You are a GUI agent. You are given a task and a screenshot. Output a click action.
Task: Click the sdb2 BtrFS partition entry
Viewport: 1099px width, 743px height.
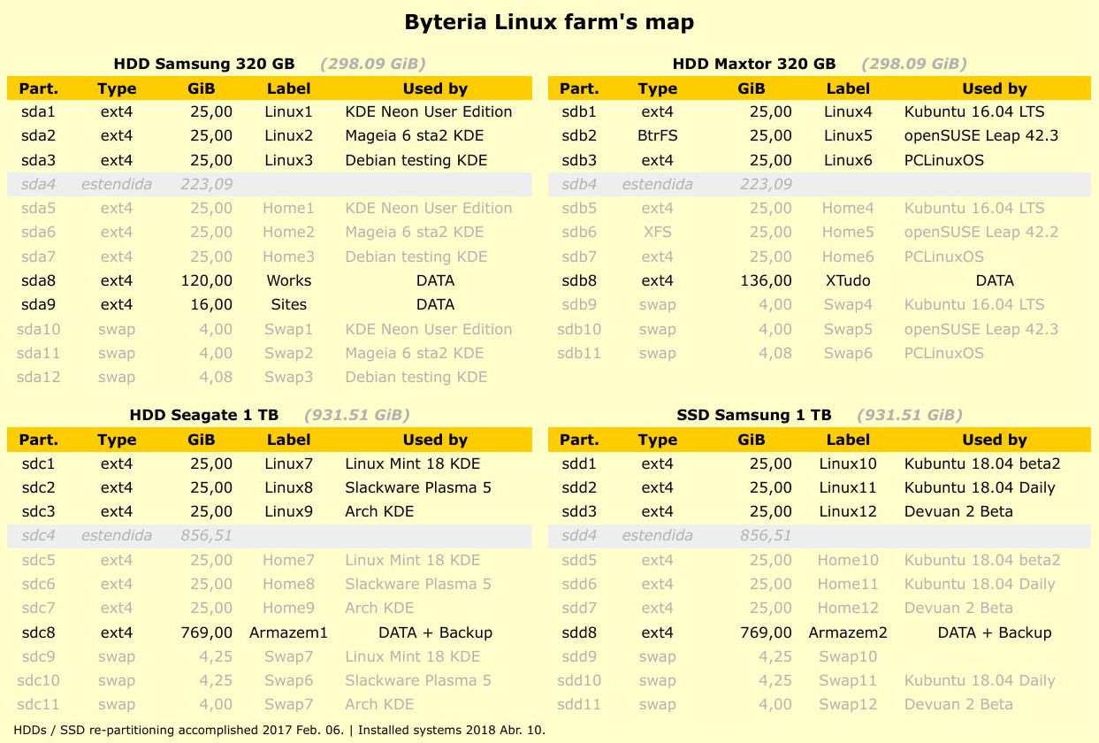657,136
